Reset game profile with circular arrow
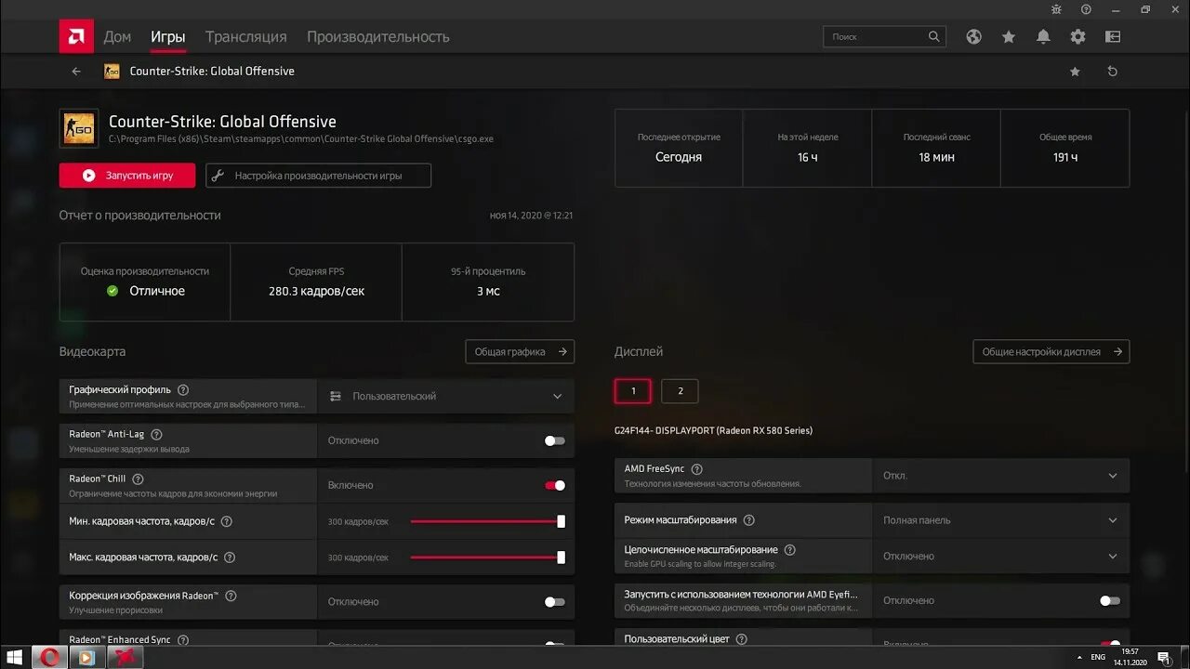 click(1112, 72)
